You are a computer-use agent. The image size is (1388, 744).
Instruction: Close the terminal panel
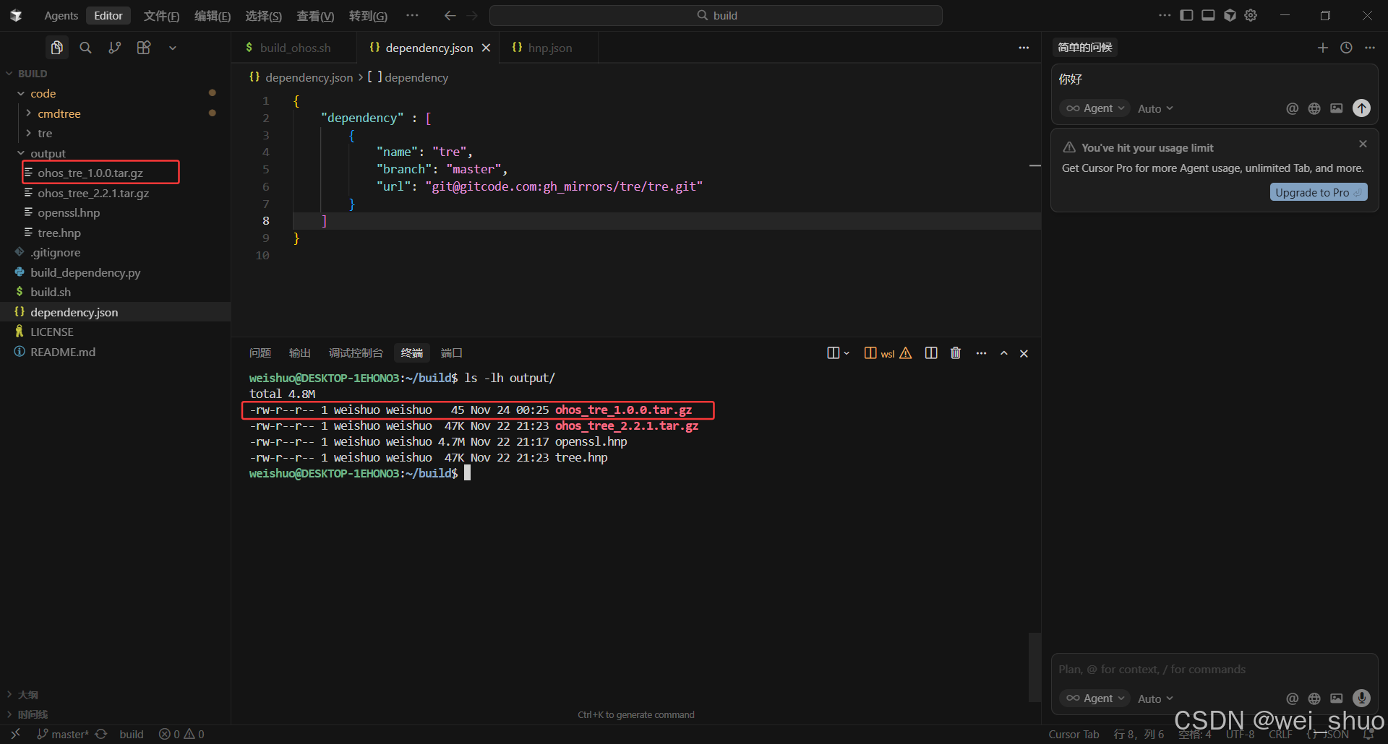coord(1024,353)
